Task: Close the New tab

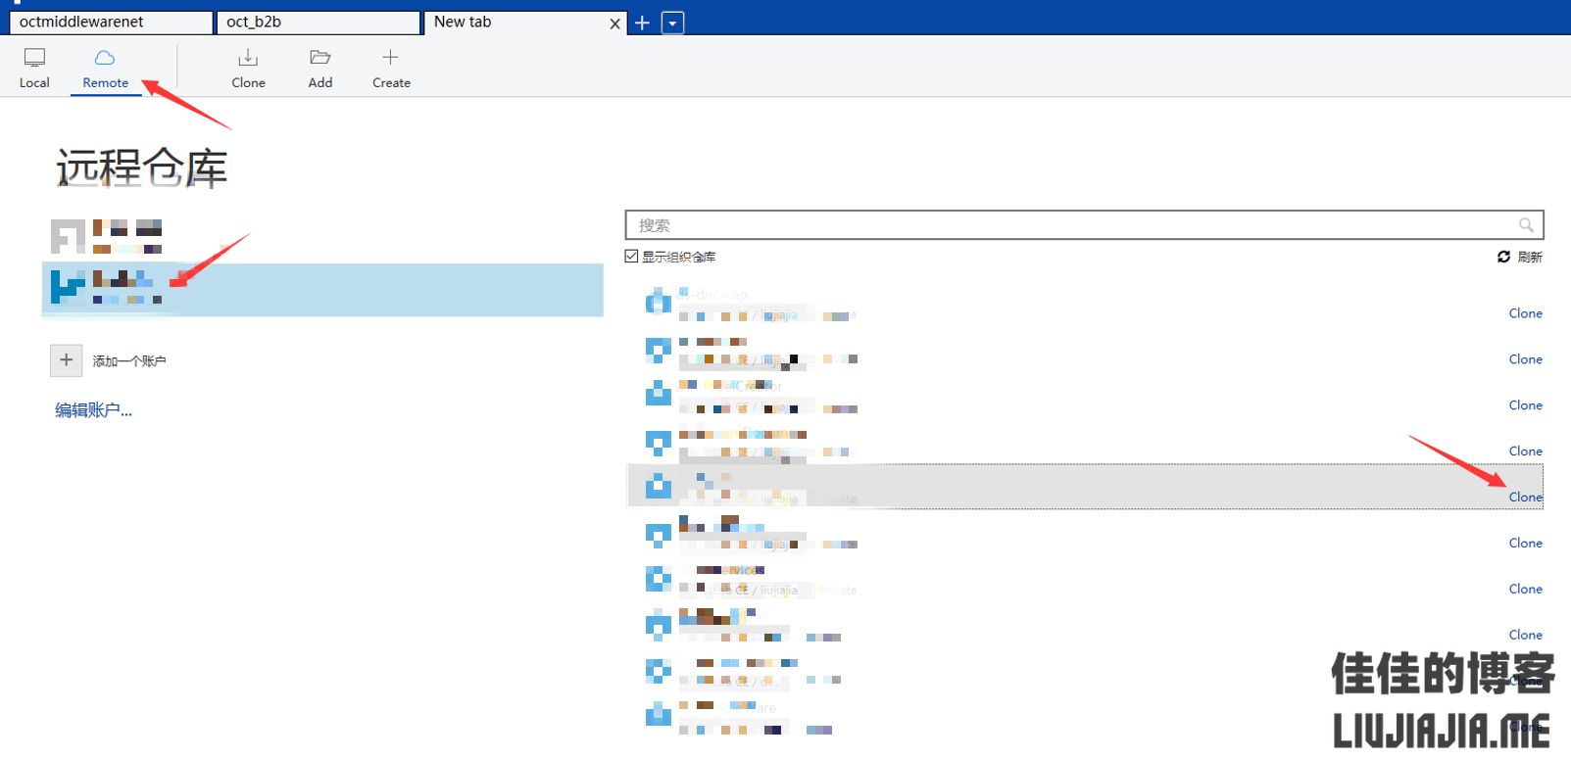Action: [x=615, y=24]
